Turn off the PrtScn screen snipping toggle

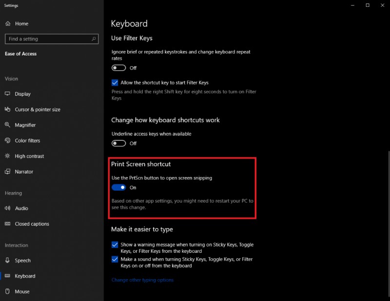click(119, 187)
